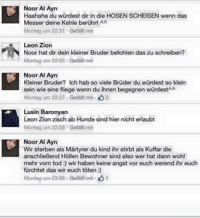Click Noor Al Ayn name on last comment
This screenshot has width=200, height=218.
[x=41, y=142]
